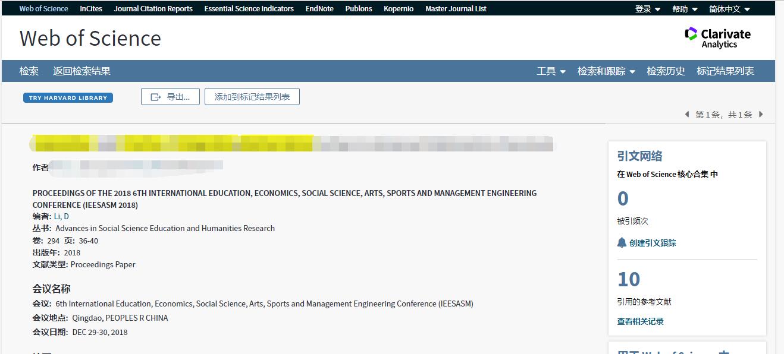The image size is (784, 354).
Task: Open the 简体中文 language selector
Action: (x=729, y=9)
